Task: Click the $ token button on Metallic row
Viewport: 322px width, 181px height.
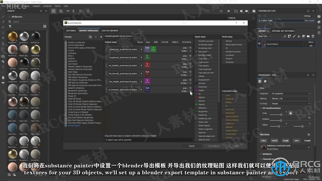Action: pos(141,65)
